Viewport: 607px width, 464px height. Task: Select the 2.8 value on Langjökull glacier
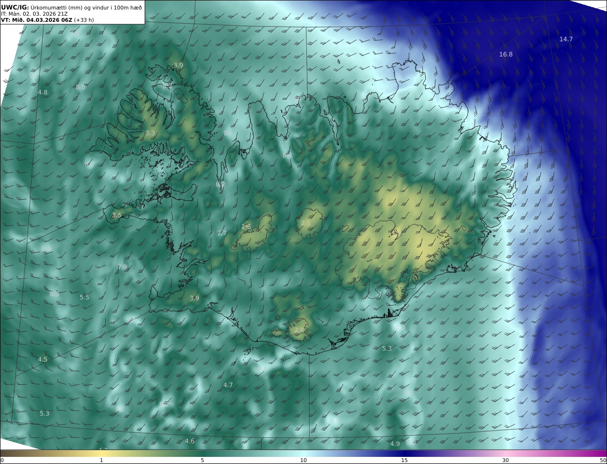click(246, 227)
